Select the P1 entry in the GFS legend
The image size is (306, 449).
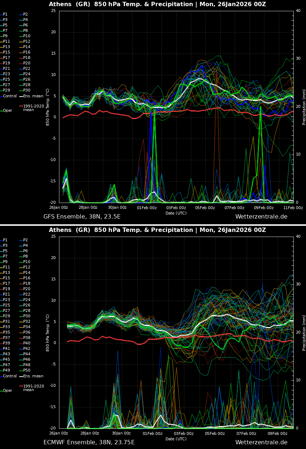click(5, 14)
